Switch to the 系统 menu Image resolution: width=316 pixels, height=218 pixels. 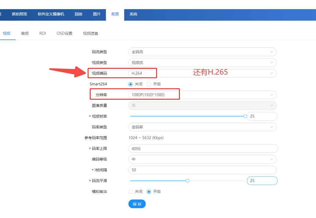pos(133,14)
